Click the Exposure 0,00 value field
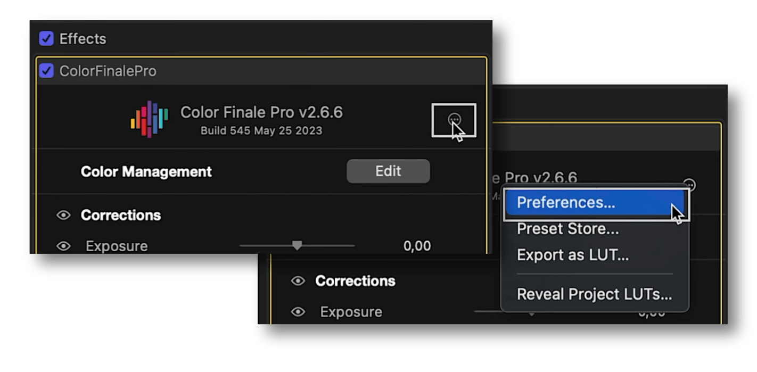 417,246
